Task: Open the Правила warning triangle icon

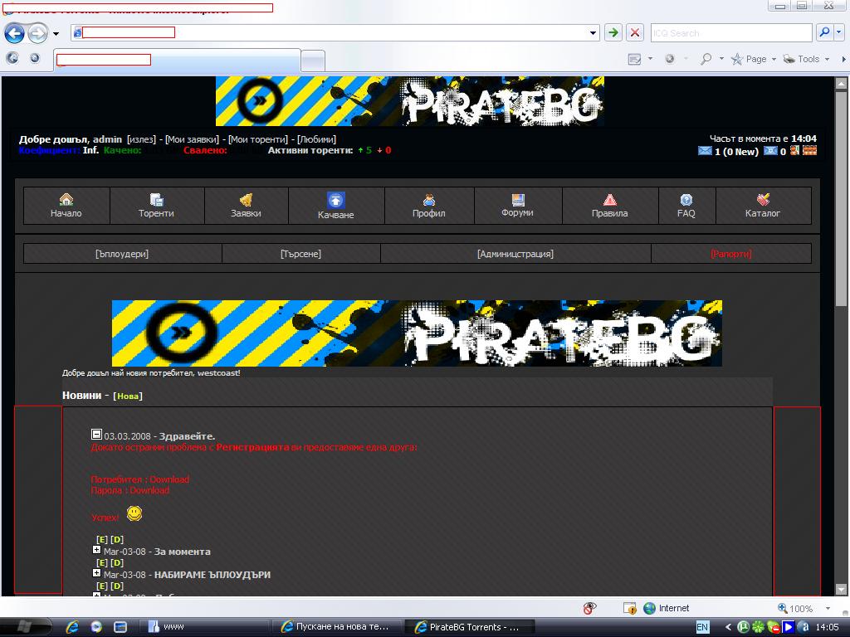Action: 609,199
